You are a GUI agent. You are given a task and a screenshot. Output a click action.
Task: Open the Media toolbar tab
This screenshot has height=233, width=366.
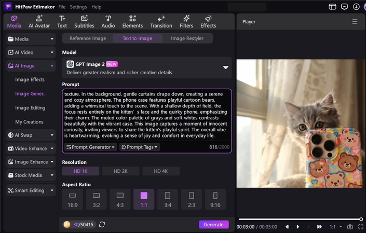click(14, 22)
